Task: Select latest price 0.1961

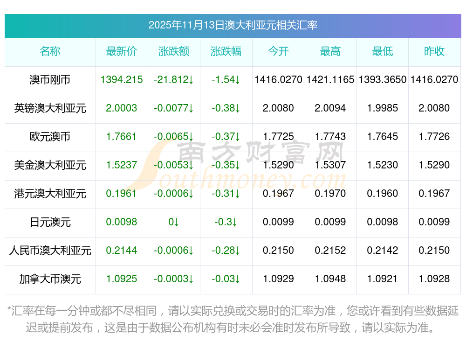Action: click(x=122, y=194)
